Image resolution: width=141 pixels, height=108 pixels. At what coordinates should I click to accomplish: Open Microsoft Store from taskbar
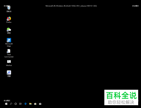click(35, 104)
